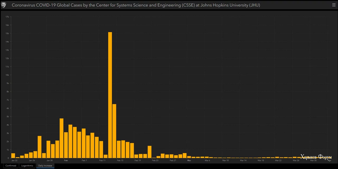Click the Feb 15 x-axis label
338x169 pixels.
coord(120,160)
